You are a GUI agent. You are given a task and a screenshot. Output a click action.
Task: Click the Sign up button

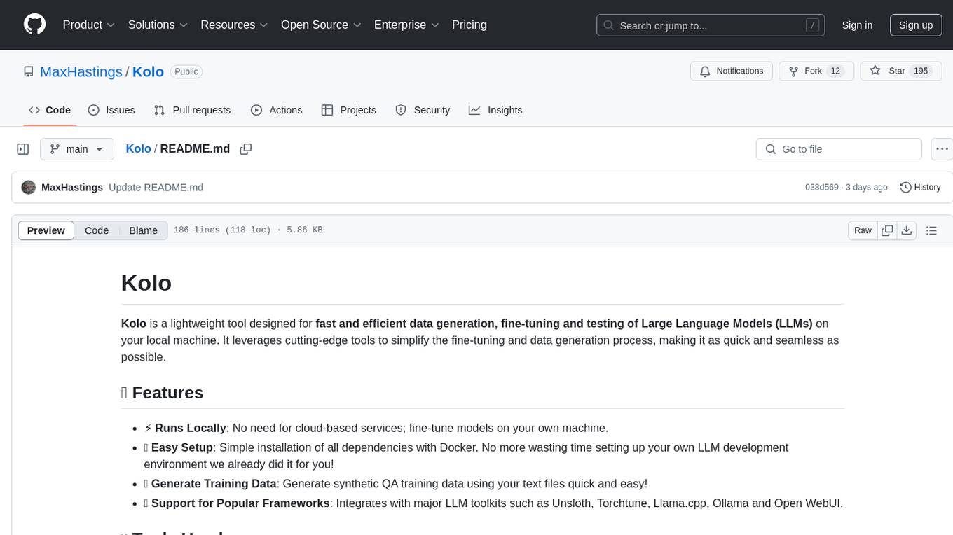pos(916,25)
